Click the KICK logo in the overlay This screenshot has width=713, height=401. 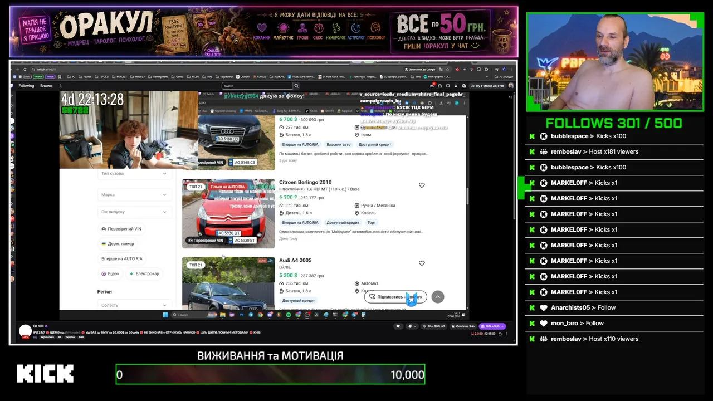tap(45, 373)
